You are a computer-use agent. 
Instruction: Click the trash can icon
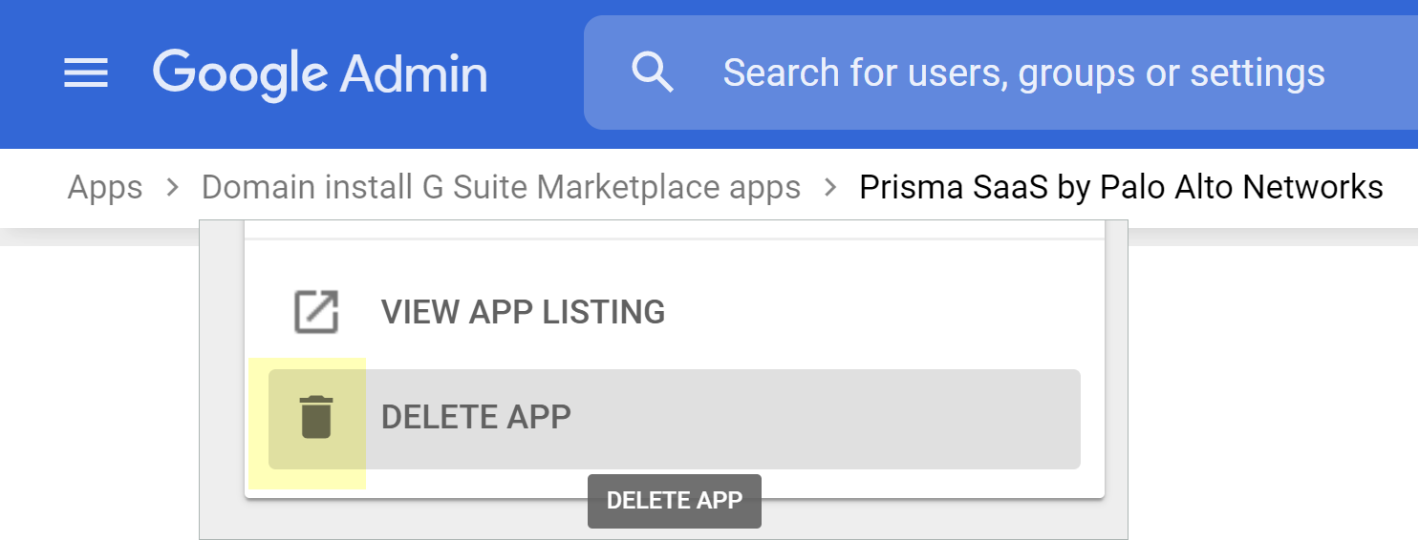[316, 418]
